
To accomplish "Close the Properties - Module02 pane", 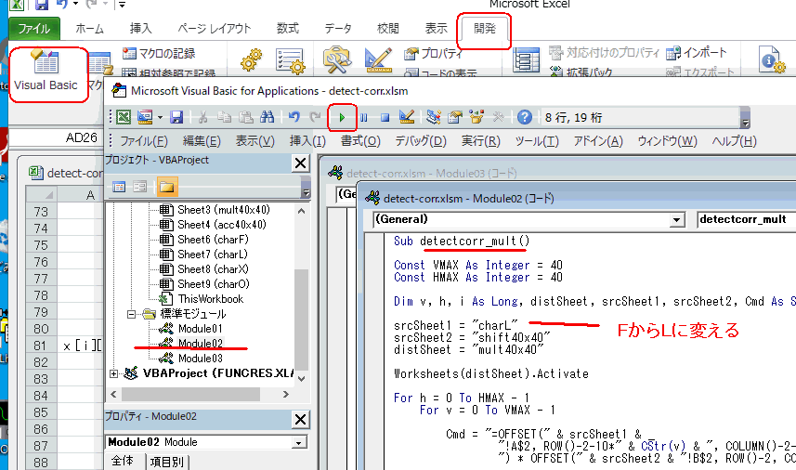I will coord(300,419).
